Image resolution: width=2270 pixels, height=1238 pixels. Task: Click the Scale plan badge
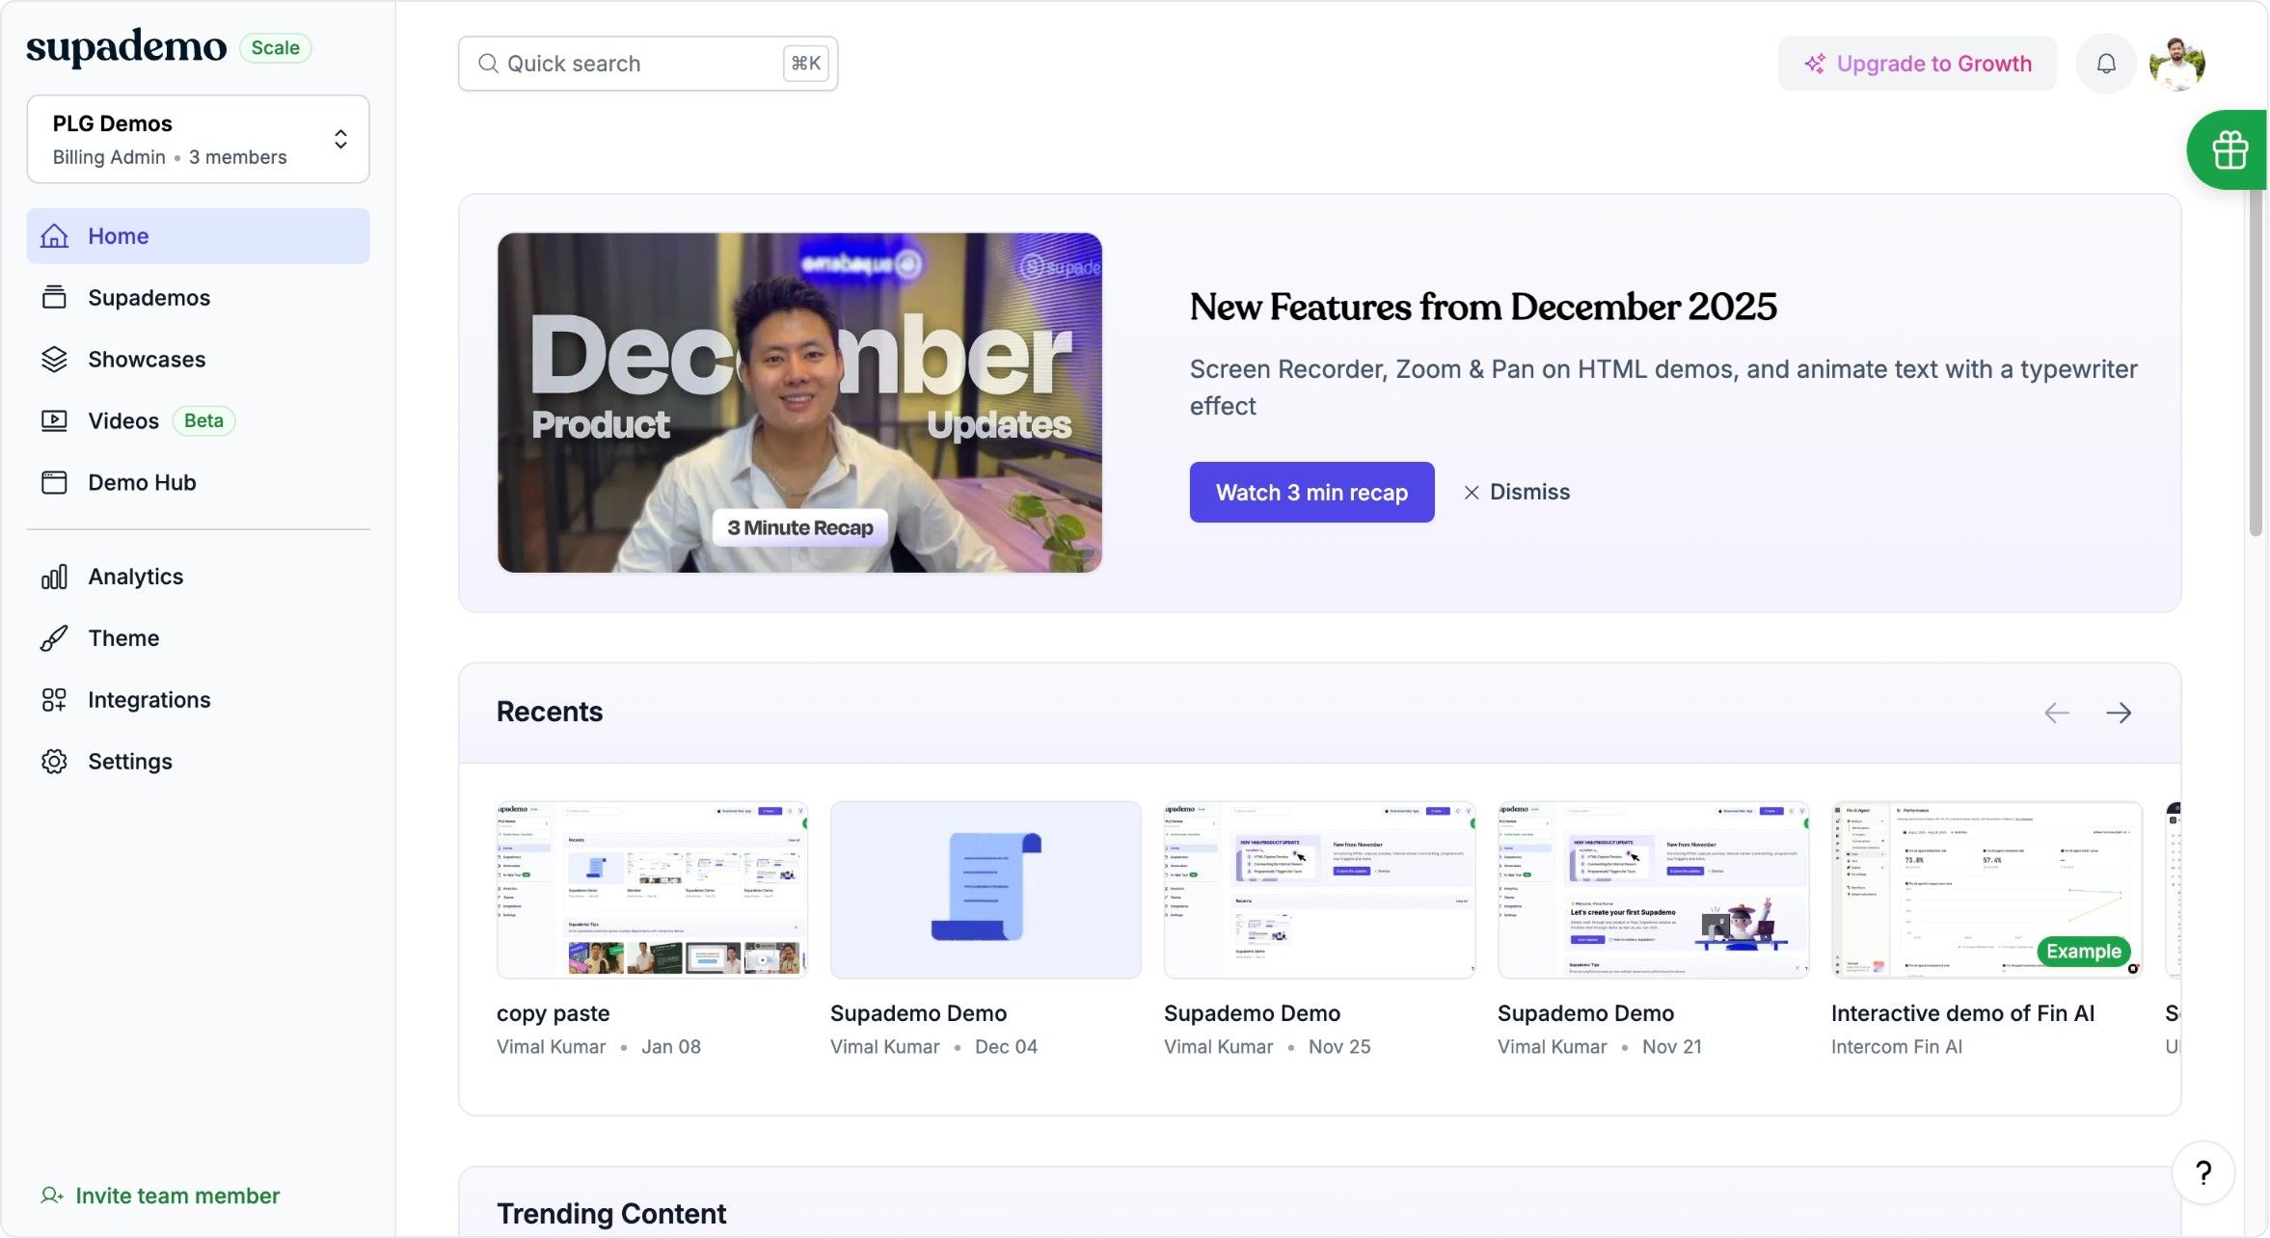pyautogui.click(x=275, y=48)
